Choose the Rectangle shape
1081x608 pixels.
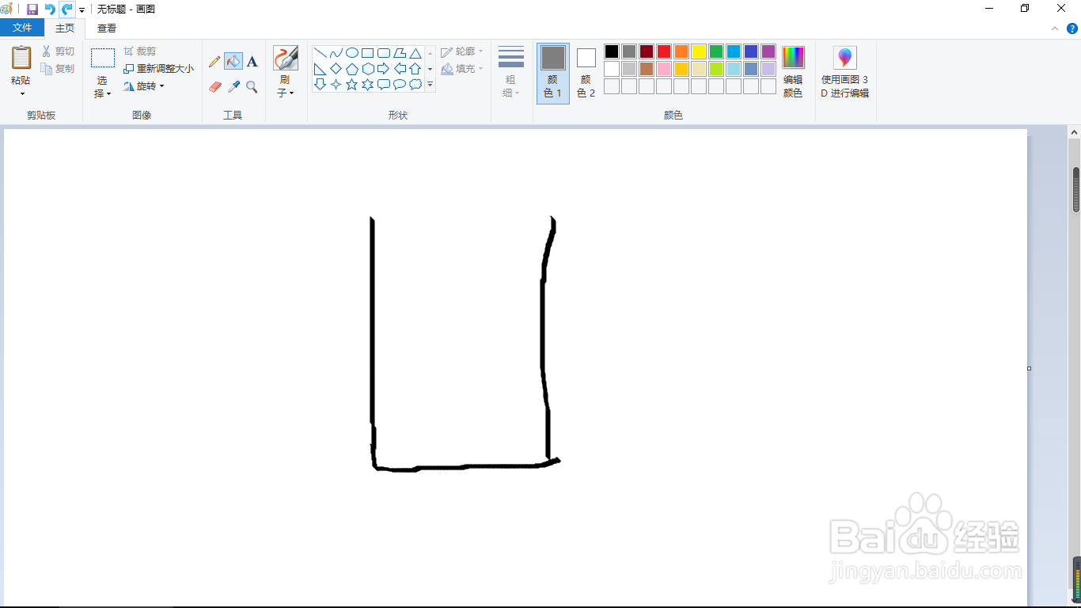point(368,53)
